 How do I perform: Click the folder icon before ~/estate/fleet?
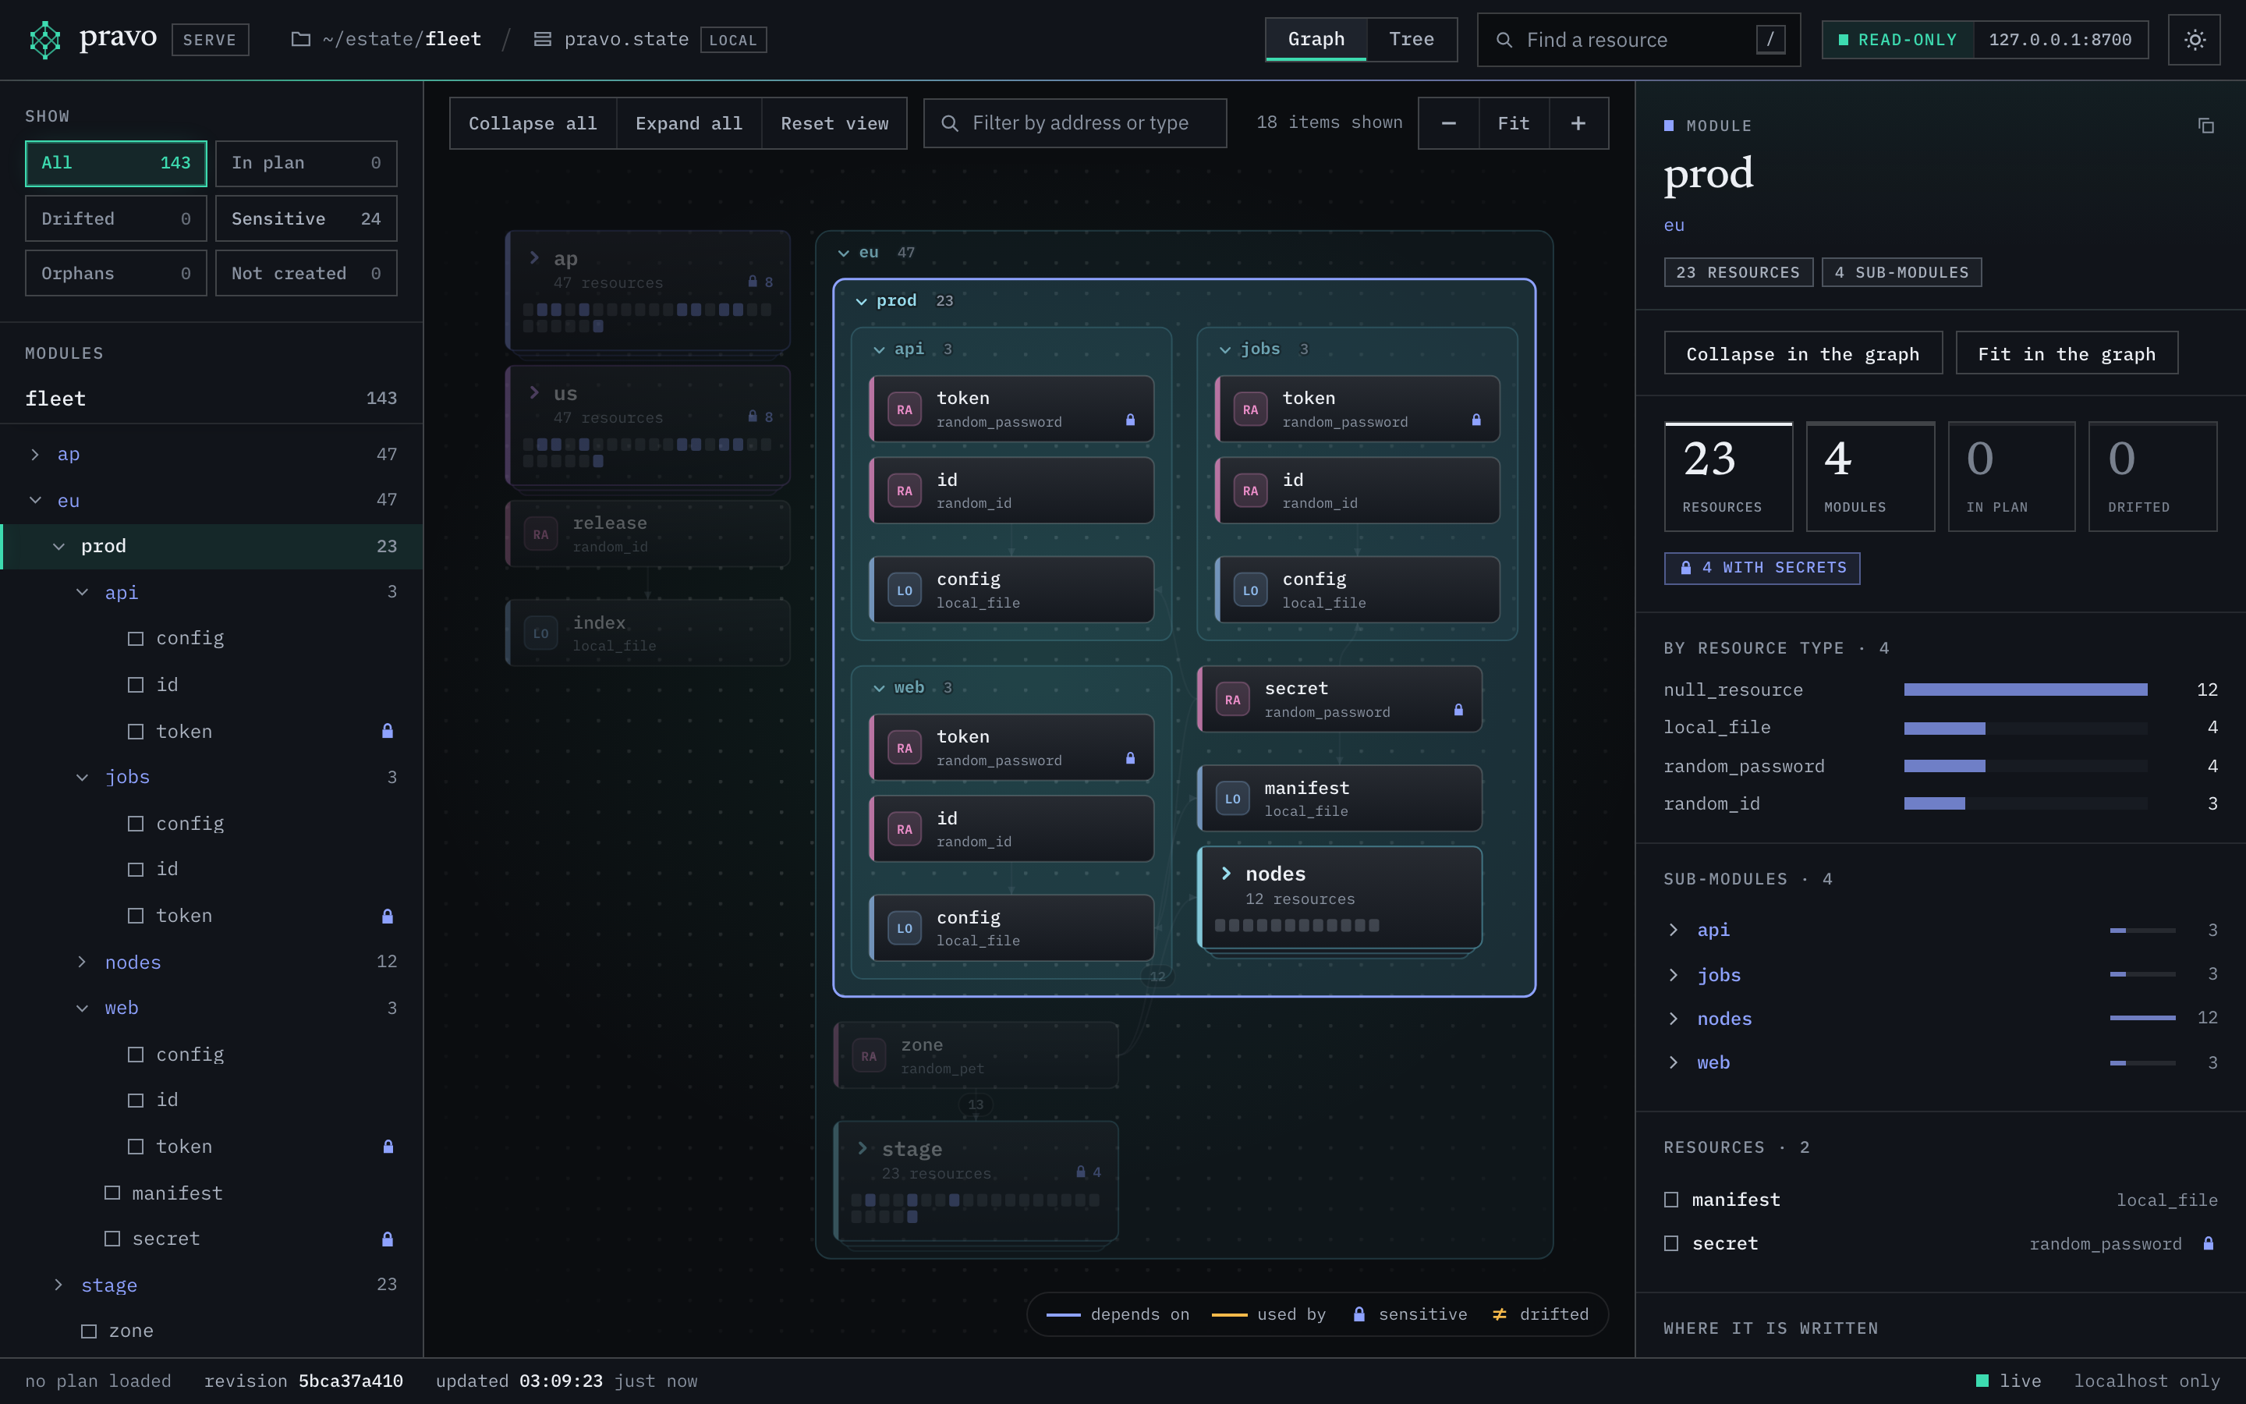tap(301, 39)
